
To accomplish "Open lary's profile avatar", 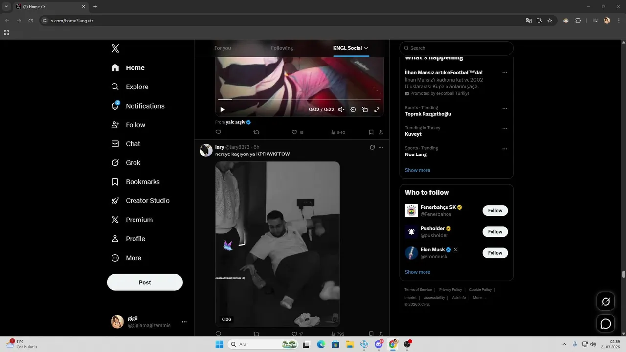I will click(x=206, y=150).
